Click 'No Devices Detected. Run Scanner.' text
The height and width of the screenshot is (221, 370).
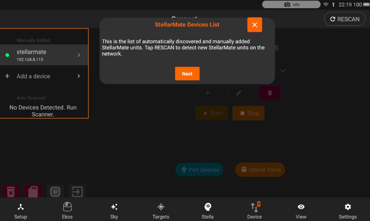pyautogui.click(x=43, y=111)
